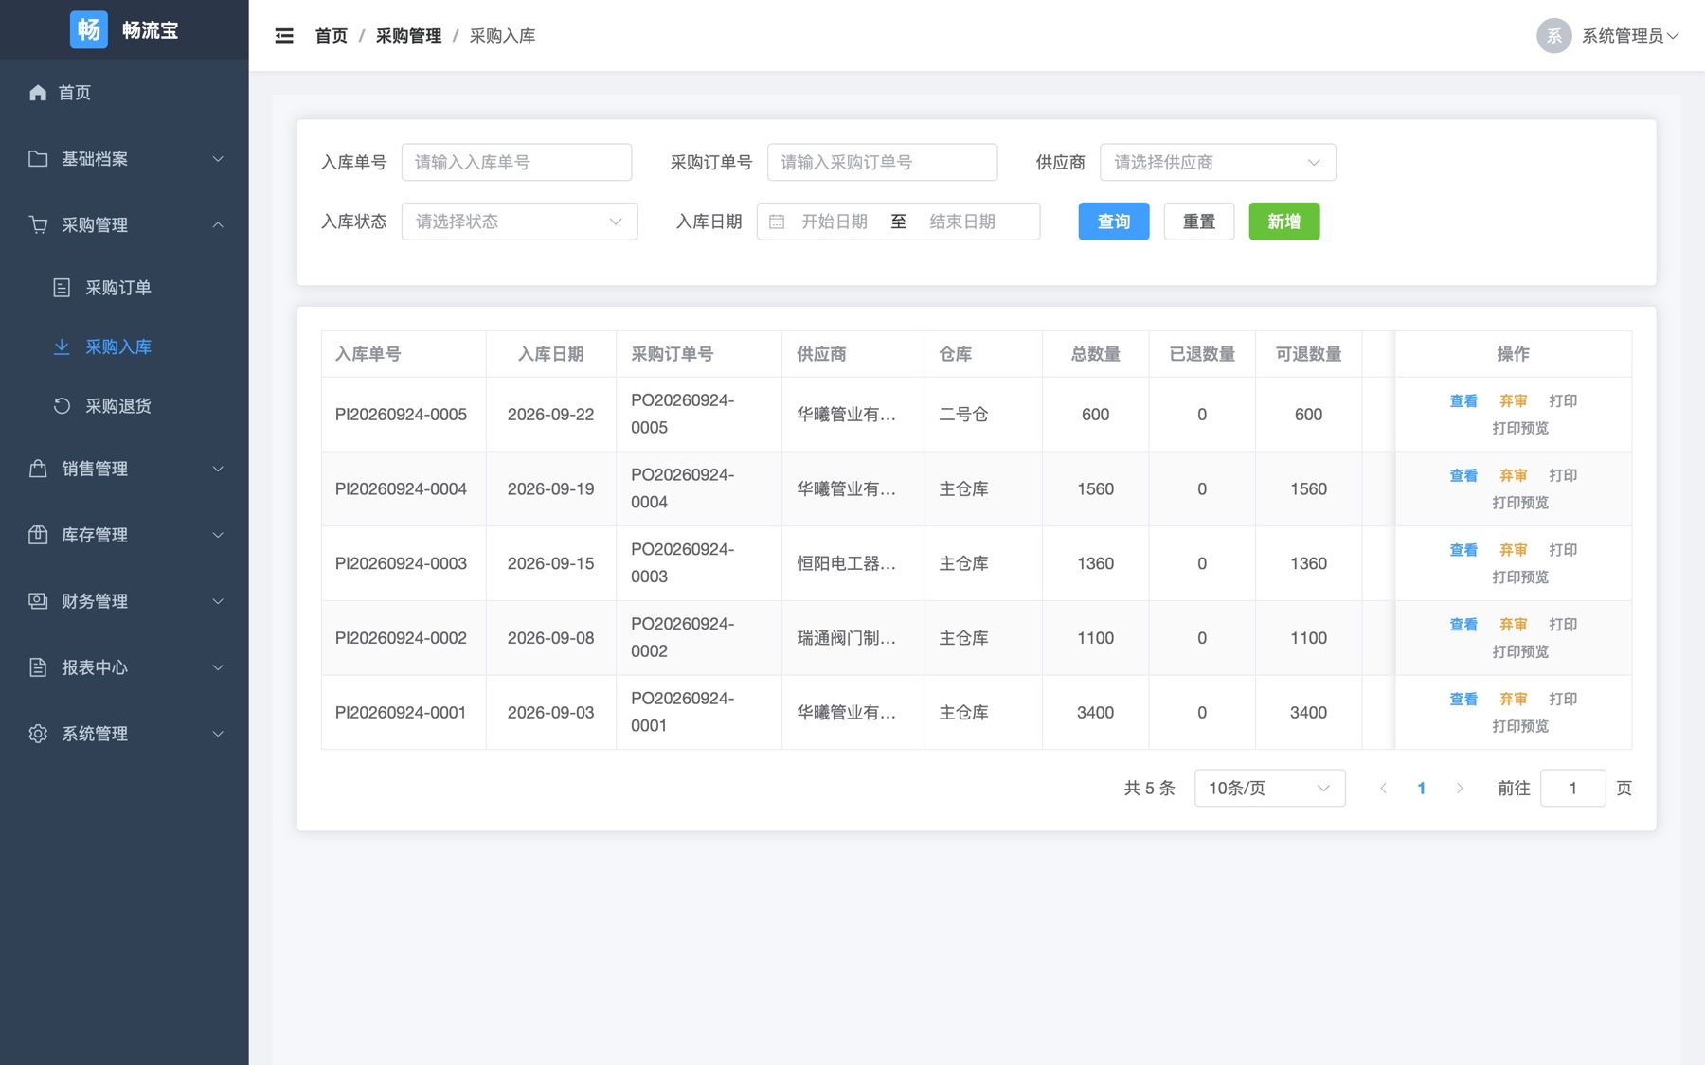Click 查看 for PI20260924-0001
The image size is (1705, 1065).
[x=1463, y=700]
